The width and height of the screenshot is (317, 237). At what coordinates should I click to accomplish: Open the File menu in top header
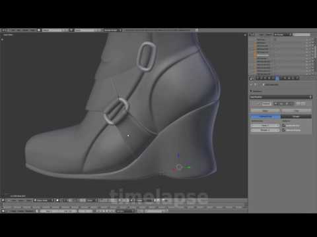13,30
